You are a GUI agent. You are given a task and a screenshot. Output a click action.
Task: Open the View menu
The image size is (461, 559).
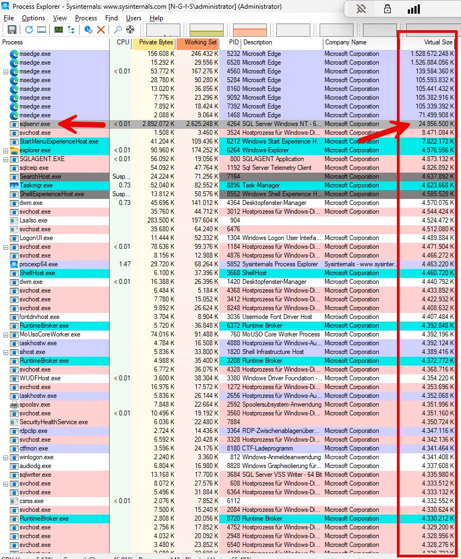pyautogui.click(x=60, y=18)
